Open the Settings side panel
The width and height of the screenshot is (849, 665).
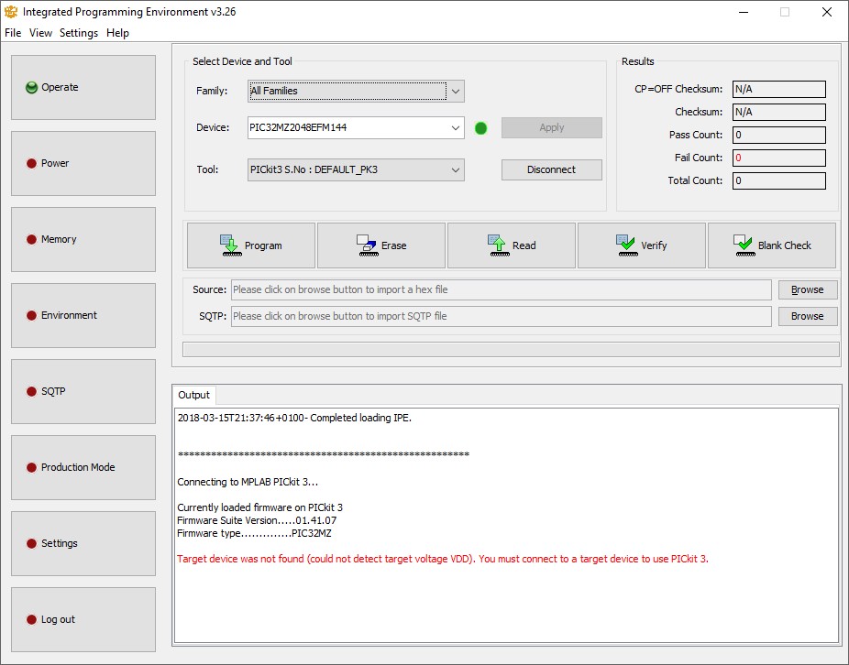pos(83,543)
